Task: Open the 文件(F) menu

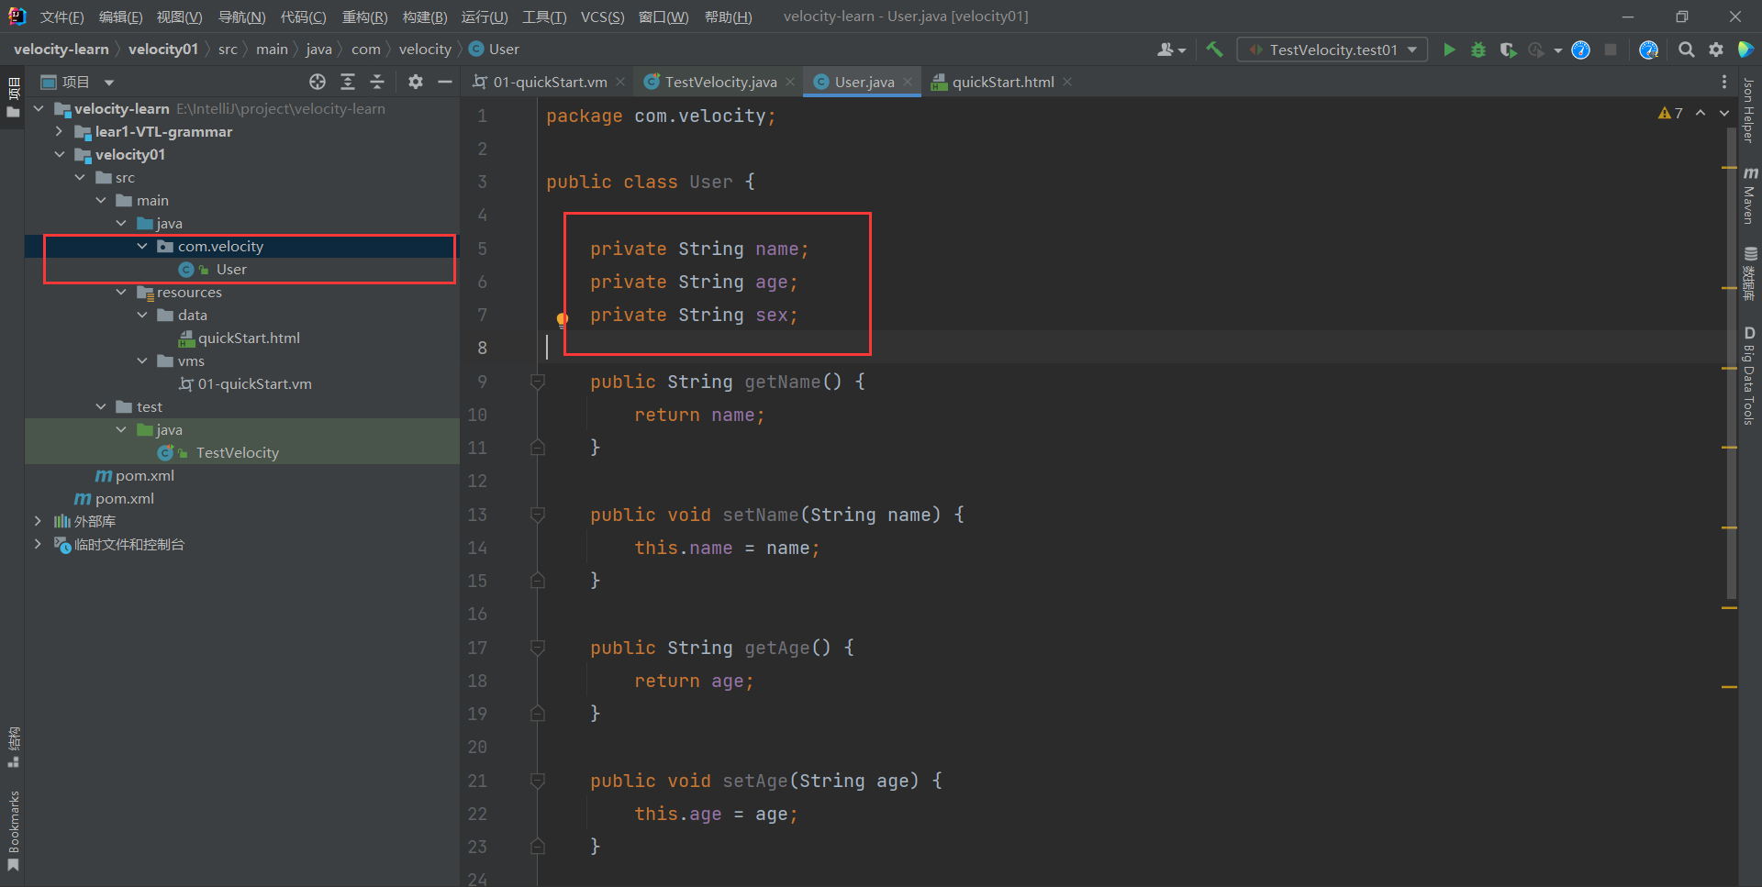Action: pos(61,17)
